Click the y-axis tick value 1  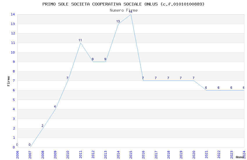[14, 138]
